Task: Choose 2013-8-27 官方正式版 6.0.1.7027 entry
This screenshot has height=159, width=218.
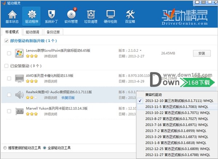Action: pos(178,119)
